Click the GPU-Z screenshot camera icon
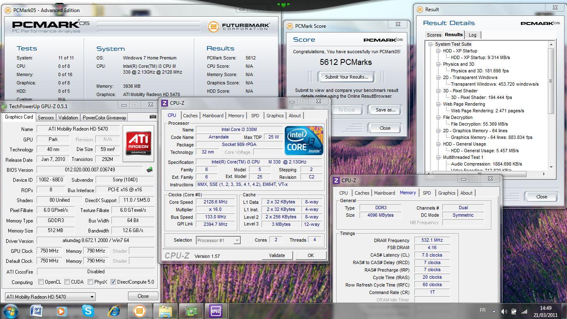The height and width of the screenshot is (319, 567). (153, 117)
